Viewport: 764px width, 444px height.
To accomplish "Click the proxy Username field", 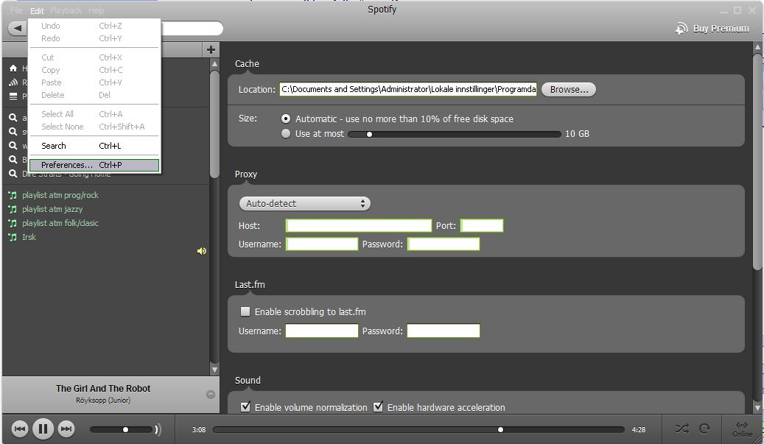I will click(321, 244).
